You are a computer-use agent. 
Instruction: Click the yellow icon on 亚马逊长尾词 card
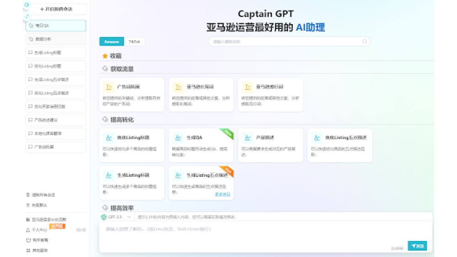178,87
